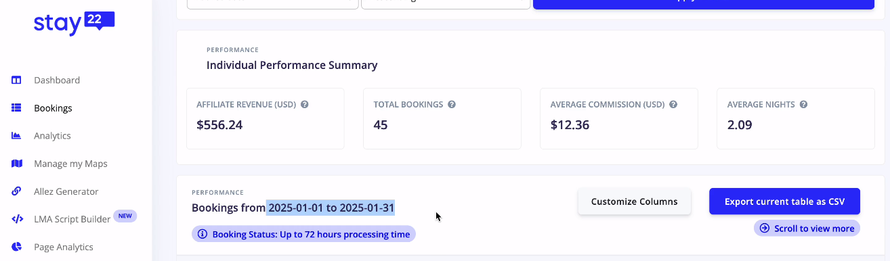This screenshot has height=261, width=890.
Task: Open Manage my Maps menu item
Action: coord(70,164)
